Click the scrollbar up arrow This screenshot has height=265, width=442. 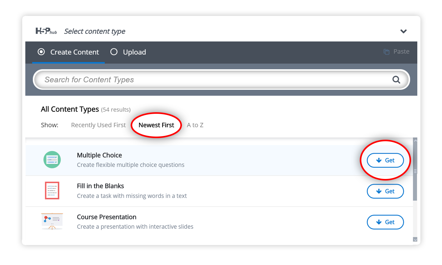tap(415, 141)
